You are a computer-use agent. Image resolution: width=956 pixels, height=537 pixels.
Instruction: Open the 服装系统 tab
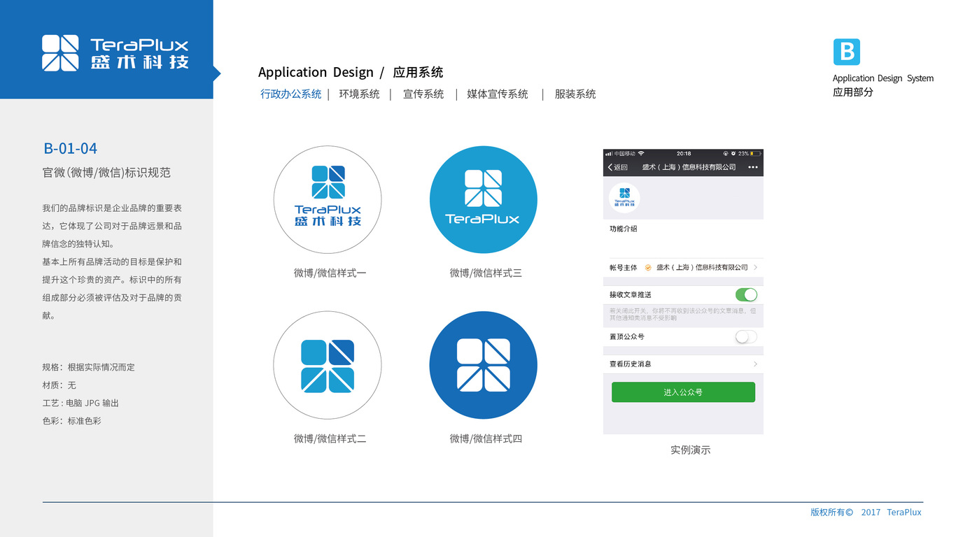(x=575, y=94)
